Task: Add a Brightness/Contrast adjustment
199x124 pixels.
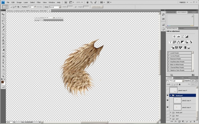Action: point(174,37)
